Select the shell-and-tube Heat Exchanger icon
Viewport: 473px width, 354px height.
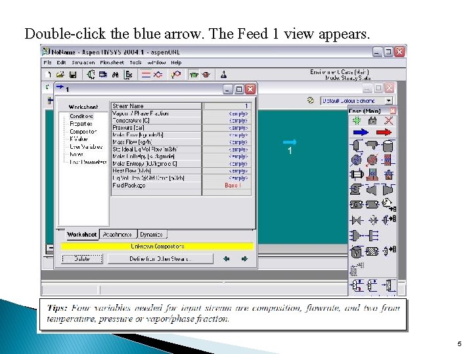357,174
